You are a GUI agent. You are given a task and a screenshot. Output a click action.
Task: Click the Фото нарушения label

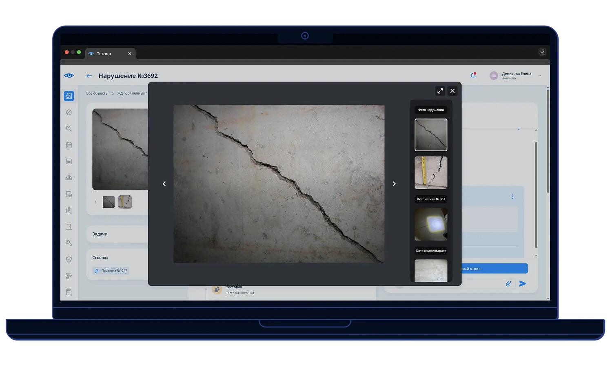click(431, 110)
